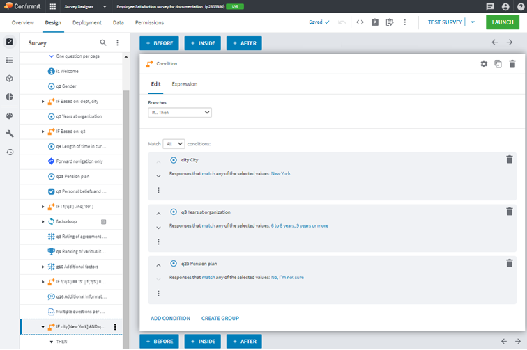Click the notes checklist icon in toolbar
The image size is (527, 350).
(390, 22)
